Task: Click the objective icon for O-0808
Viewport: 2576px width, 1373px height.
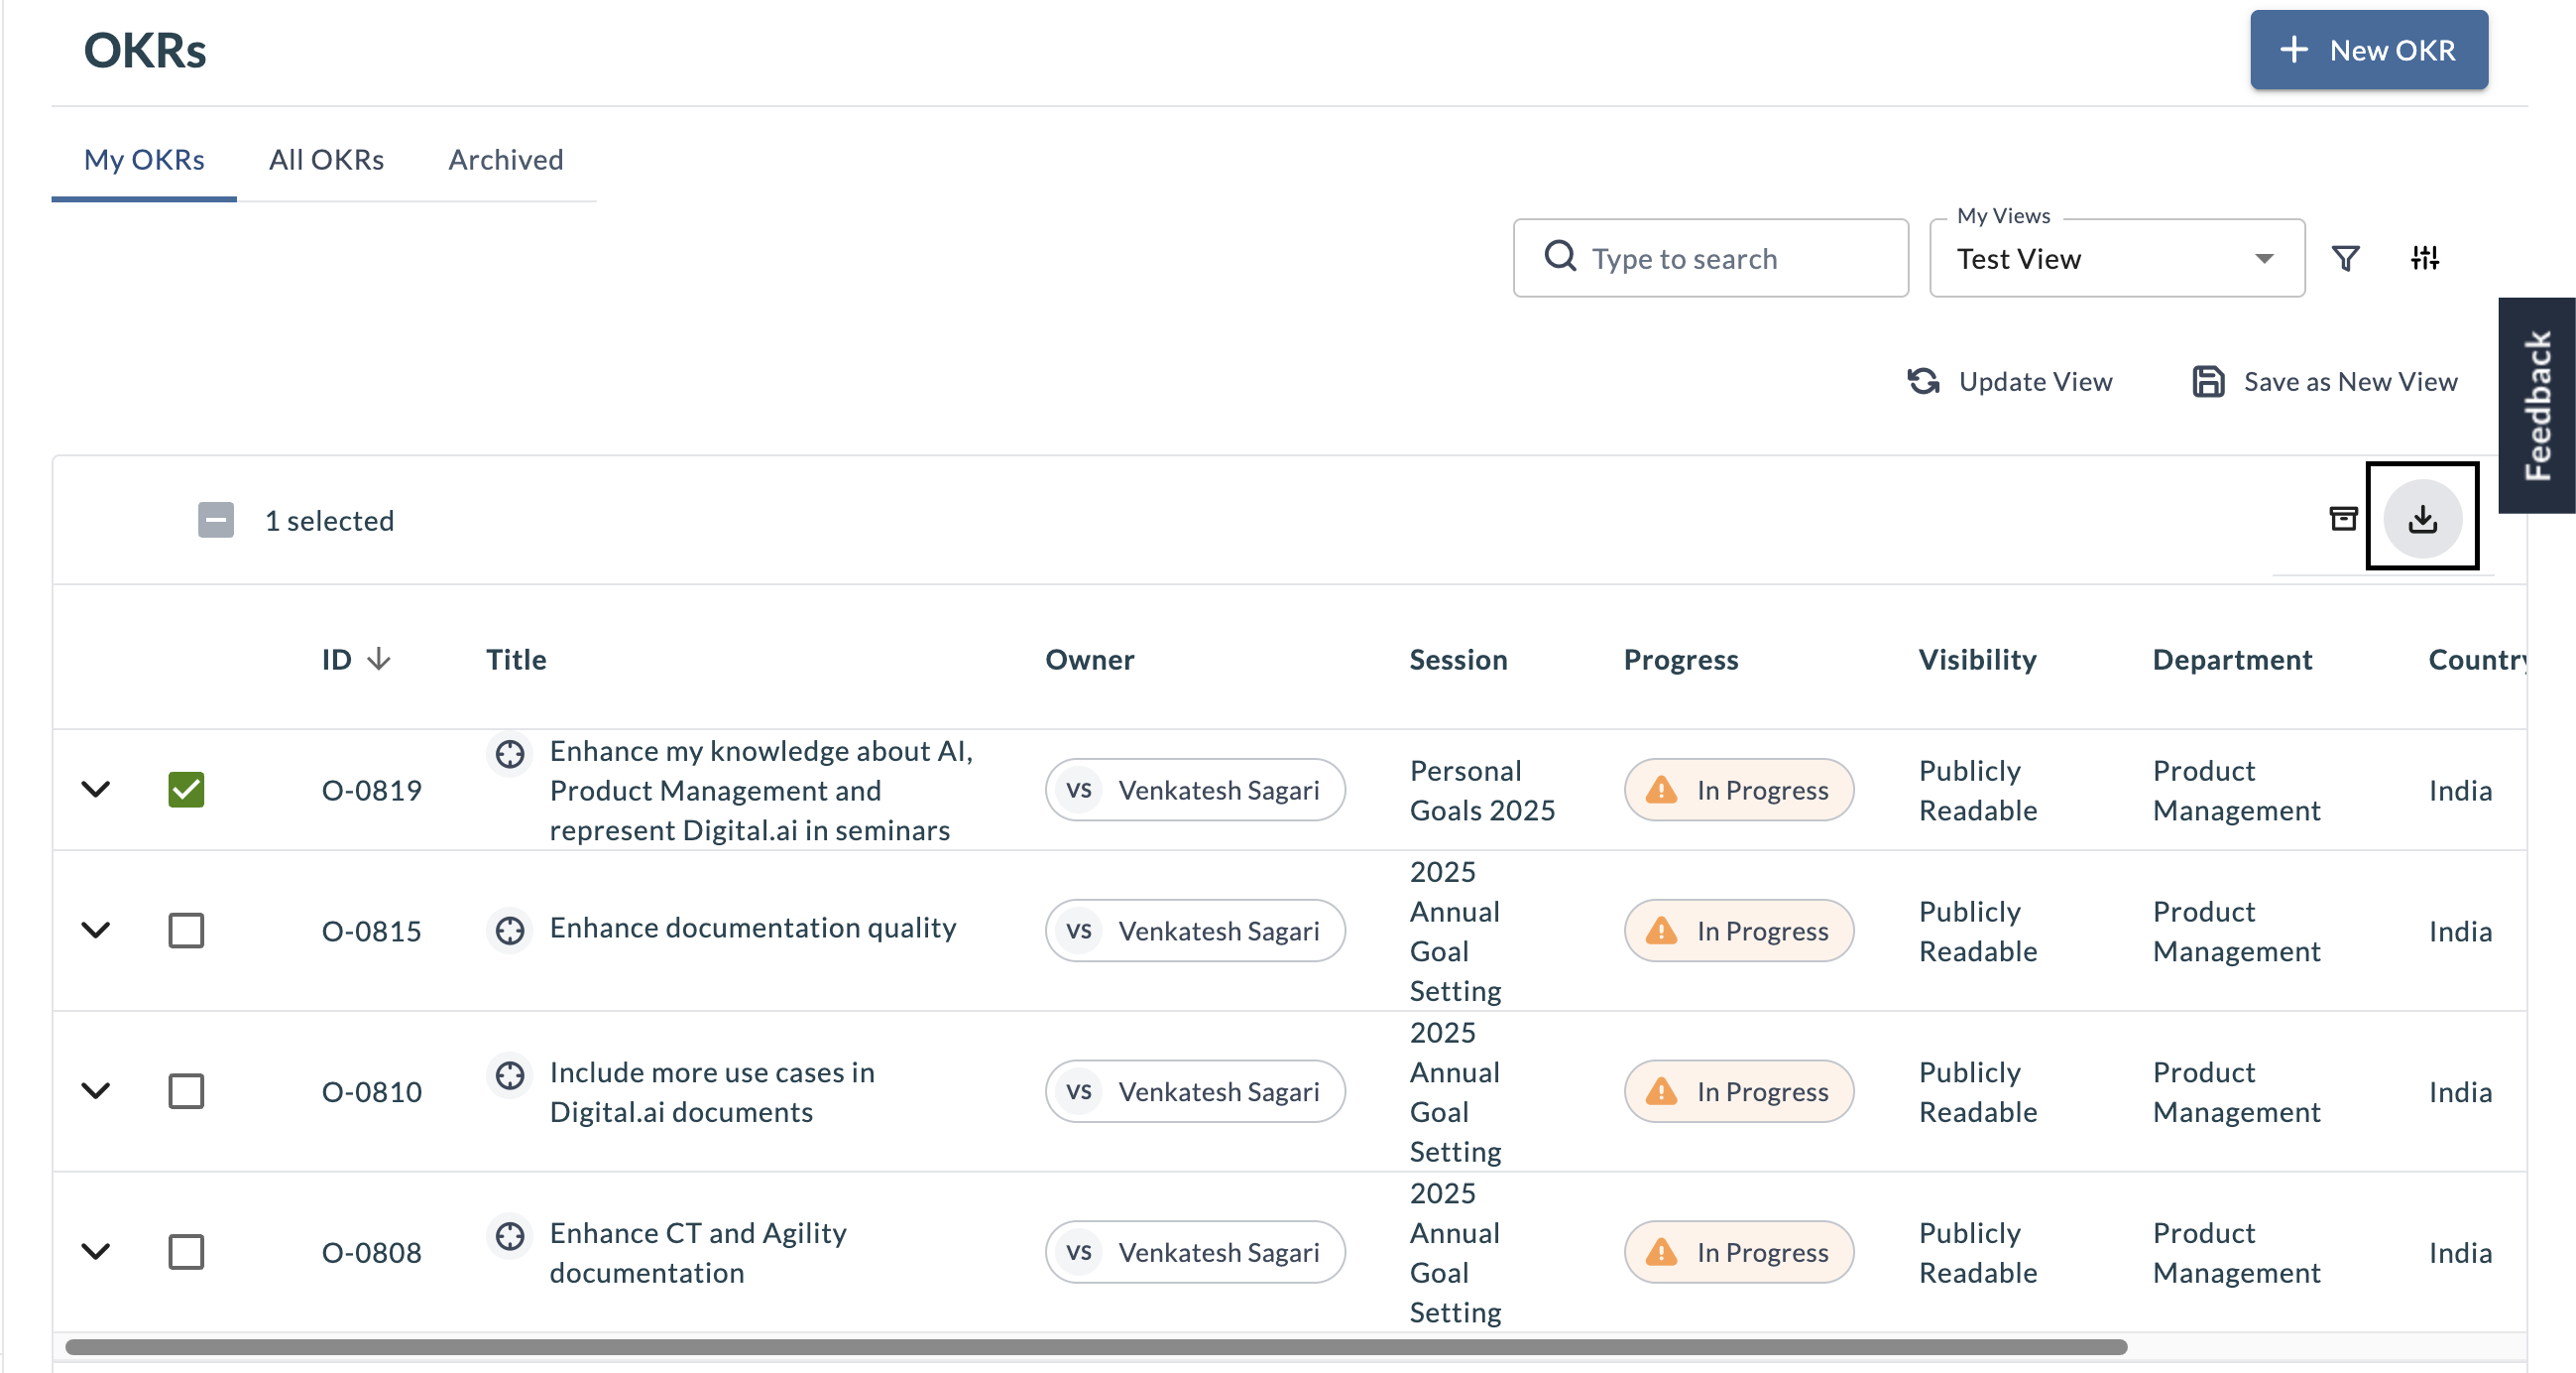Action: tap(510, 1236)
